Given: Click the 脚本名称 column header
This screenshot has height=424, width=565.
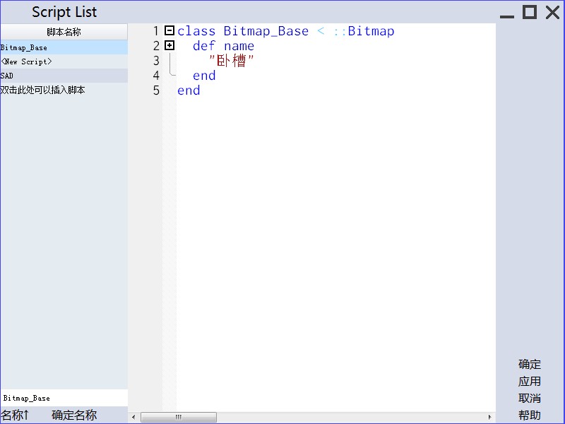Looking at the screenshot, I should coord(64,32).
